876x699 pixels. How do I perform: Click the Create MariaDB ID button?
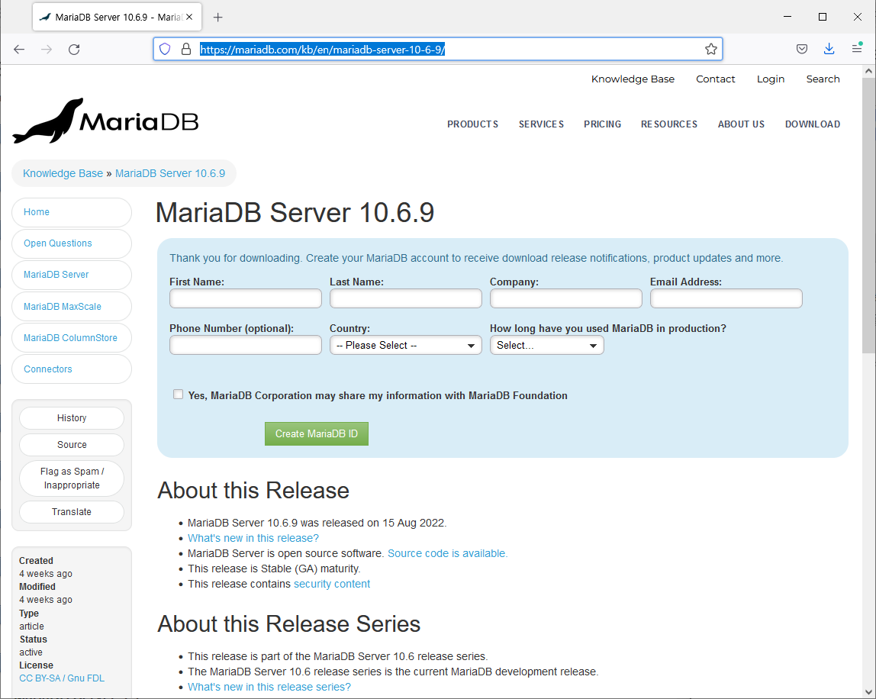point(316,433)
